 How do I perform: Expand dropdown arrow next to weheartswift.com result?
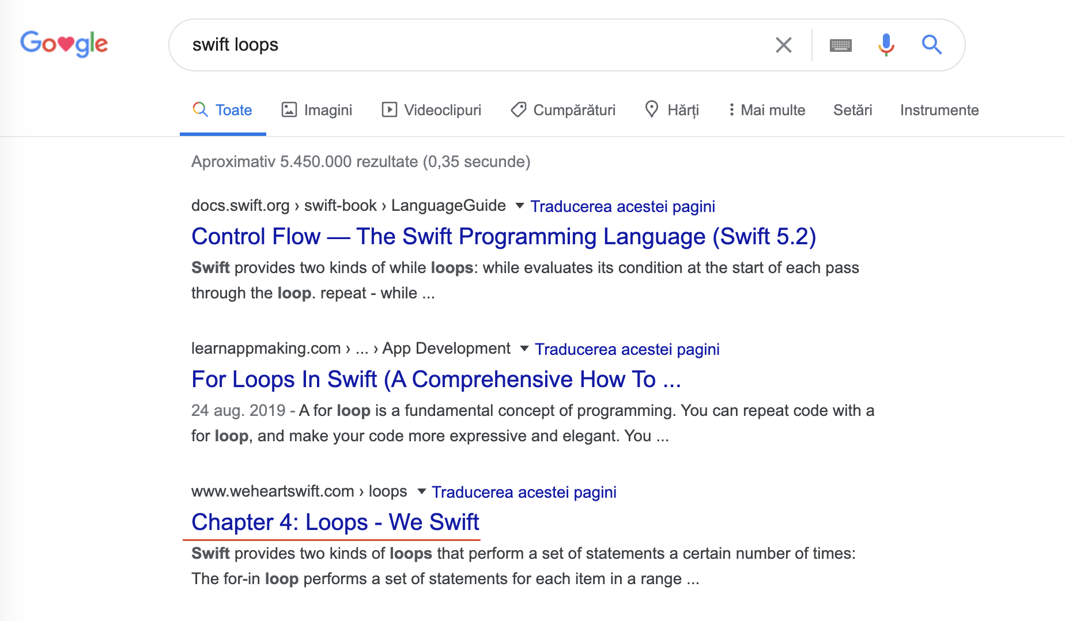pyautogui.click(x=421, y=491)
